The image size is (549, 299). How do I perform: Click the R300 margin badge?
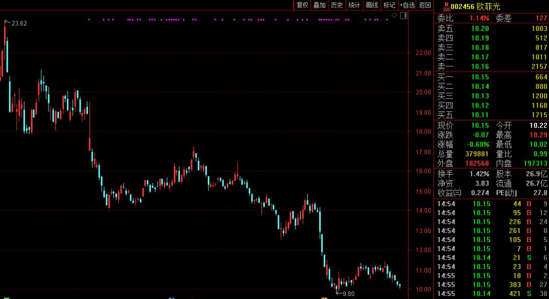[x=446, y=7]
